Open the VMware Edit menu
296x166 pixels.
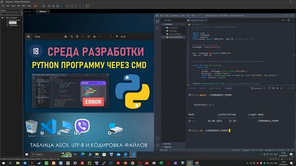(x=8, y=6)
